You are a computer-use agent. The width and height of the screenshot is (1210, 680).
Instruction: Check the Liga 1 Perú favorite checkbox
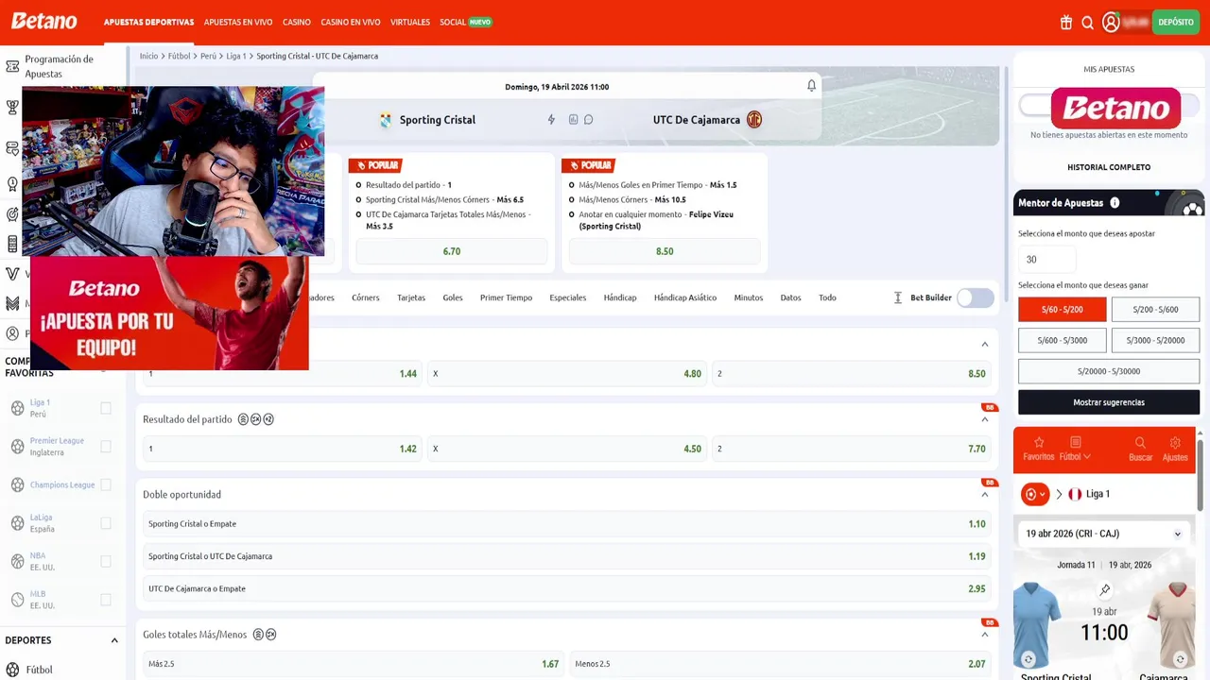click(x=106, y=408)
